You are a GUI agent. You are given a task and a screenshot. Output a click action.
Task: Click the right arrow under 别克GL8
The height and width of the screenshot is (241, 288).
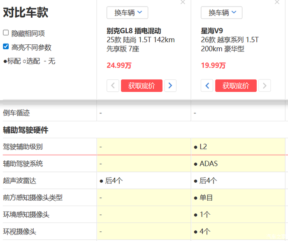click(x=170, y=86)
